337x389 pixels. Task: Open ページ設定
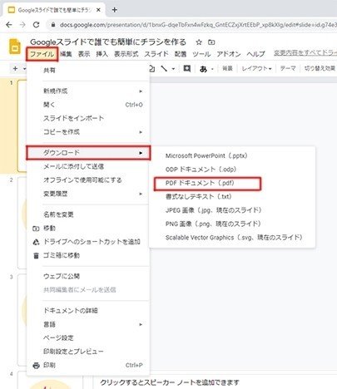pos(88,337)
